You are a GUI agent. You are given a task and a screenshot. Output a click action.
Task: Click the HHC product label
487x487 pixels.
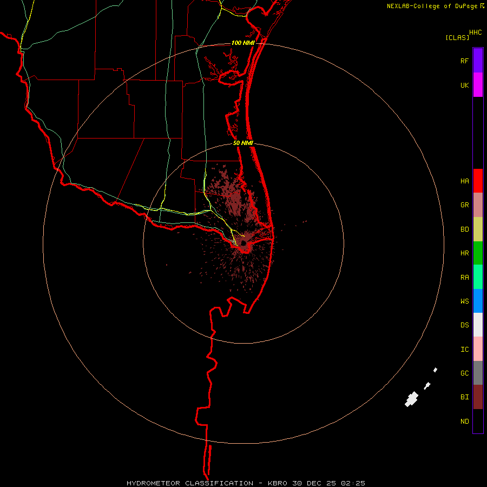475,32
